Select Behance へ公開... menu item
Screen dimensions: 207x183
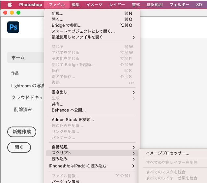pyautogui.click(x=92, y=110)
